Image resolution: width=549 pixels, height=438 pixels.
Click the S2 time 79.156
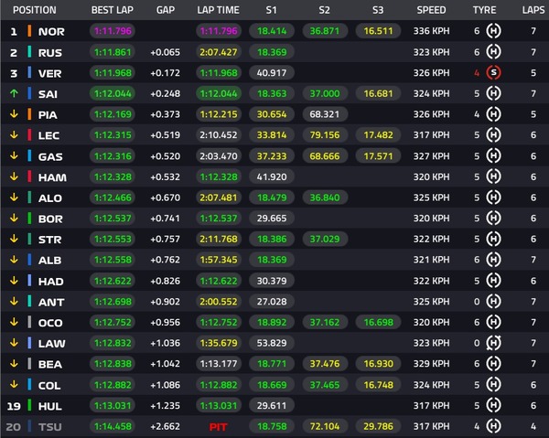click(325, 134)
